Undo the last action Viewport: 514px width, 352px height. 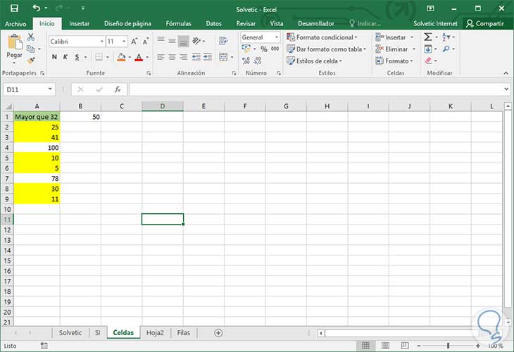(x=37, y=8)
